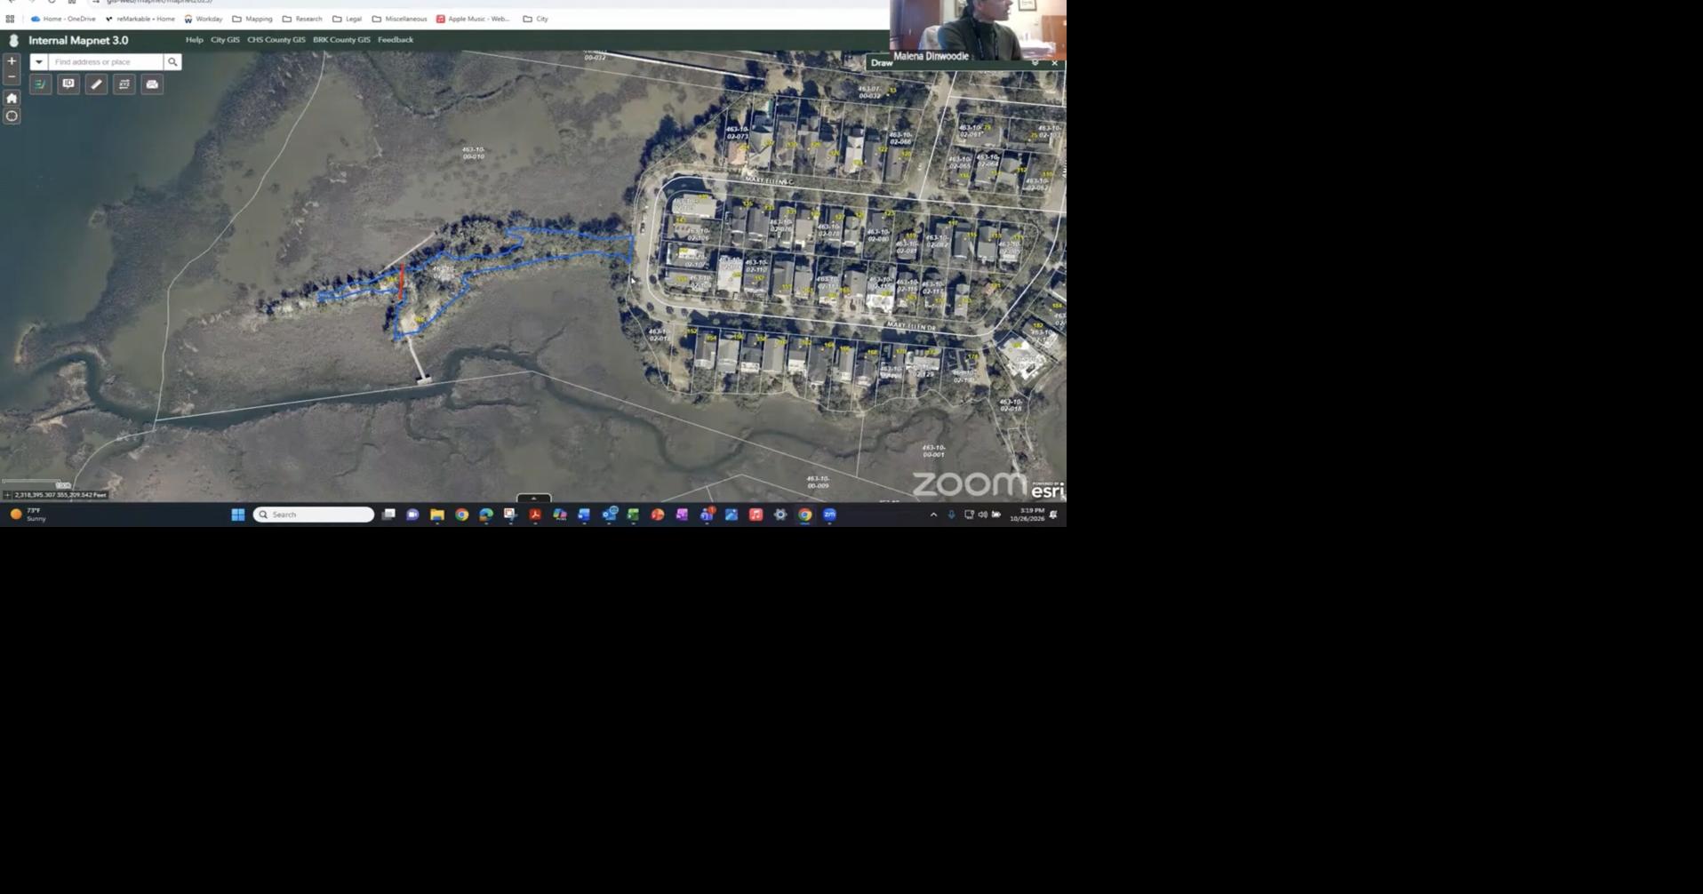Click the map coordinates readout icon

pyautogui.click(x=8, y=495)
